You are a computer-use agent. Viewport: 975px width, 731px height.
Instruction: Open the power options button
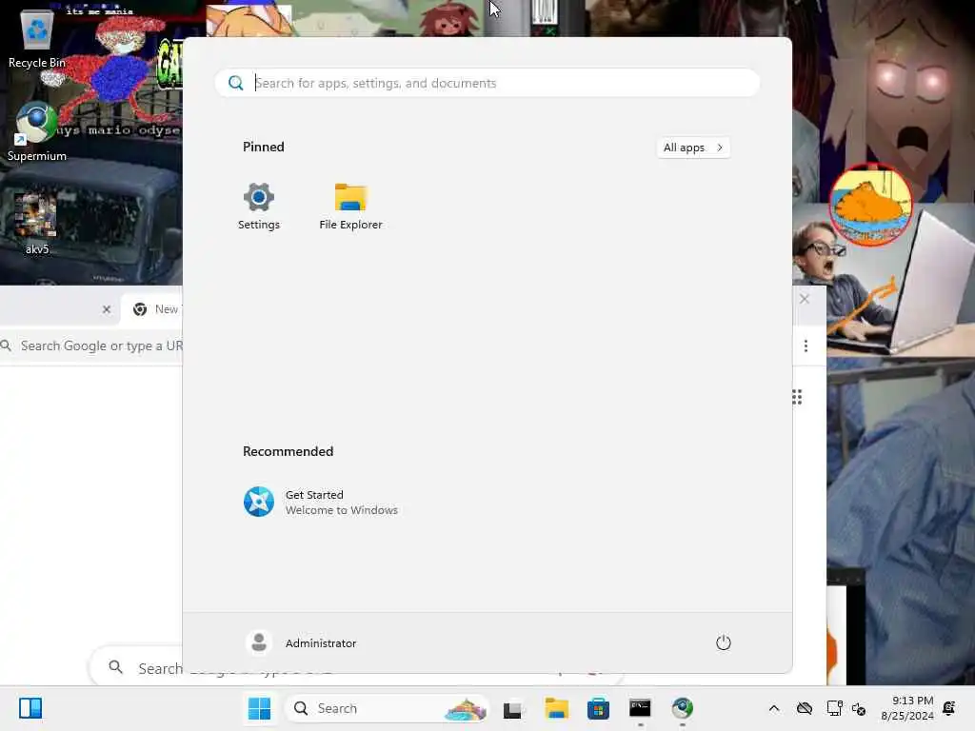[724, 642]
